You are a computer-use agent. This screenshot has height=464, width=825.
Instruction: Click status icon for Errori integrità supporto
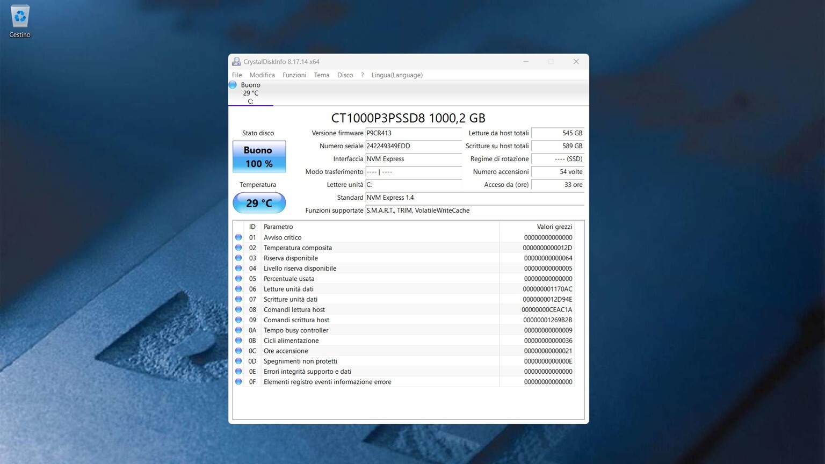(238, 372)
